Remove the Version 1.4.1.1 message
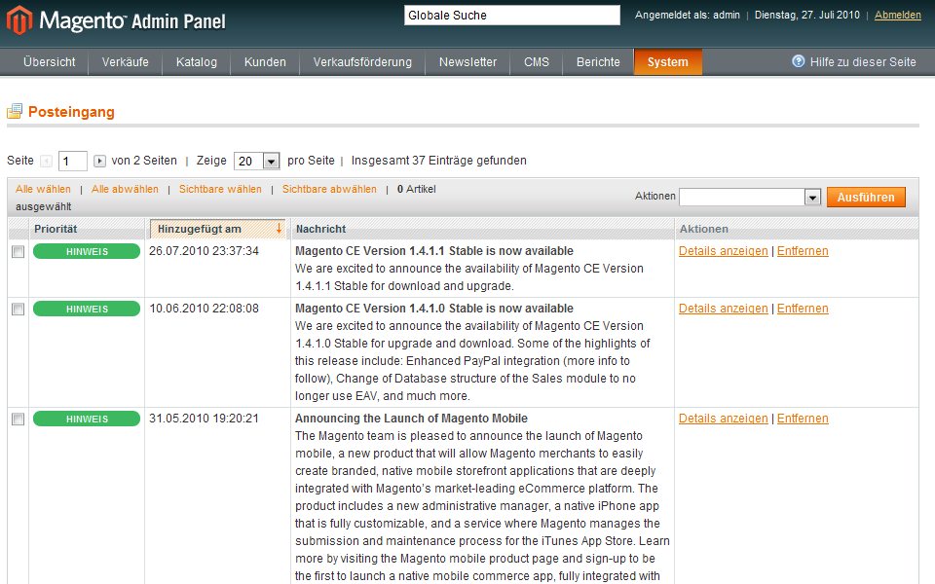 coord(803,251)
